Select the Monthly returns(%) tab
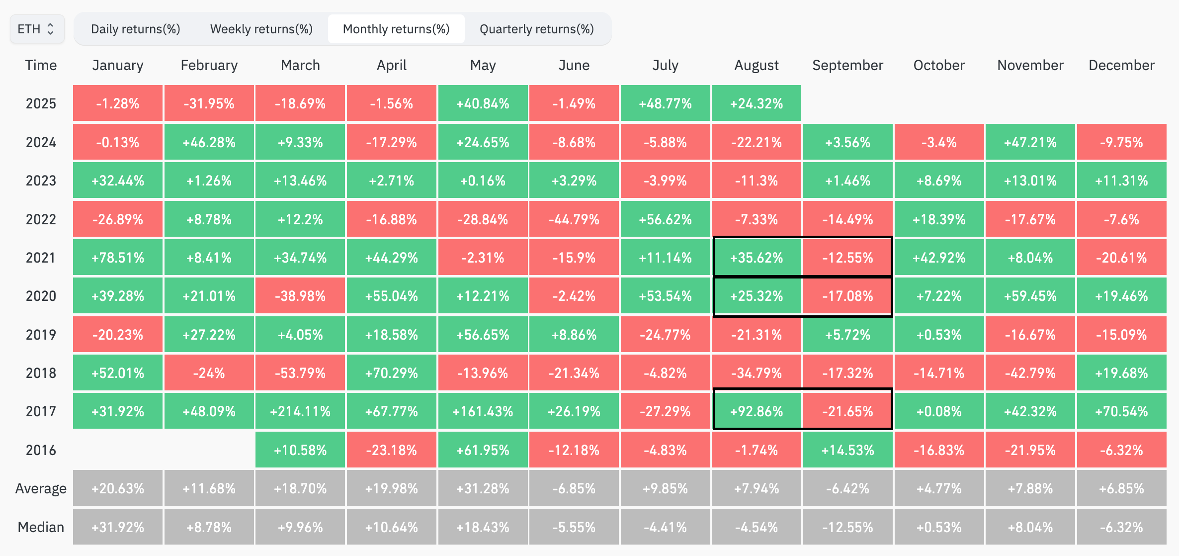 [x=396, y=29]
